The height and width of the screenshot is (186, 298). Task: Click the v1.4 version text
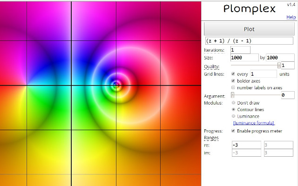[291, 5]
